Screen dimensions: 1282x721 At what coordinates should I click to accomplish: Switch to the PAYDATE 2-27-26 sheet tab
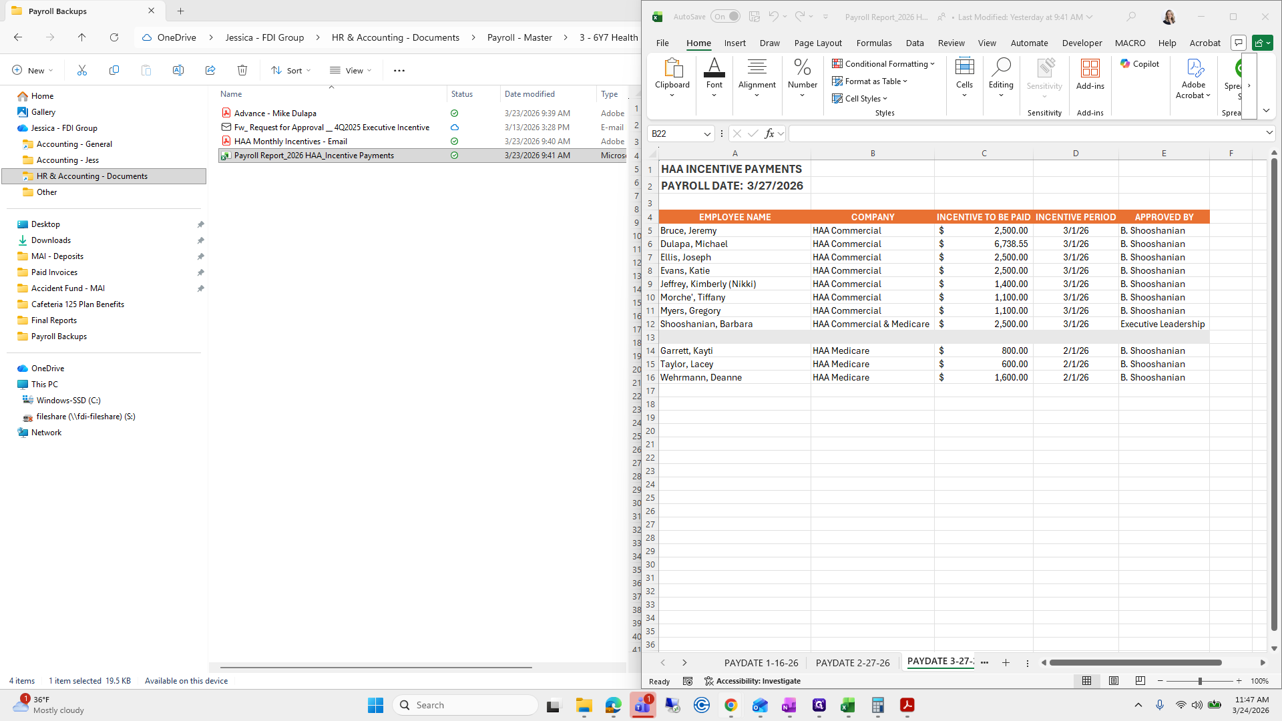coord(853,663)
